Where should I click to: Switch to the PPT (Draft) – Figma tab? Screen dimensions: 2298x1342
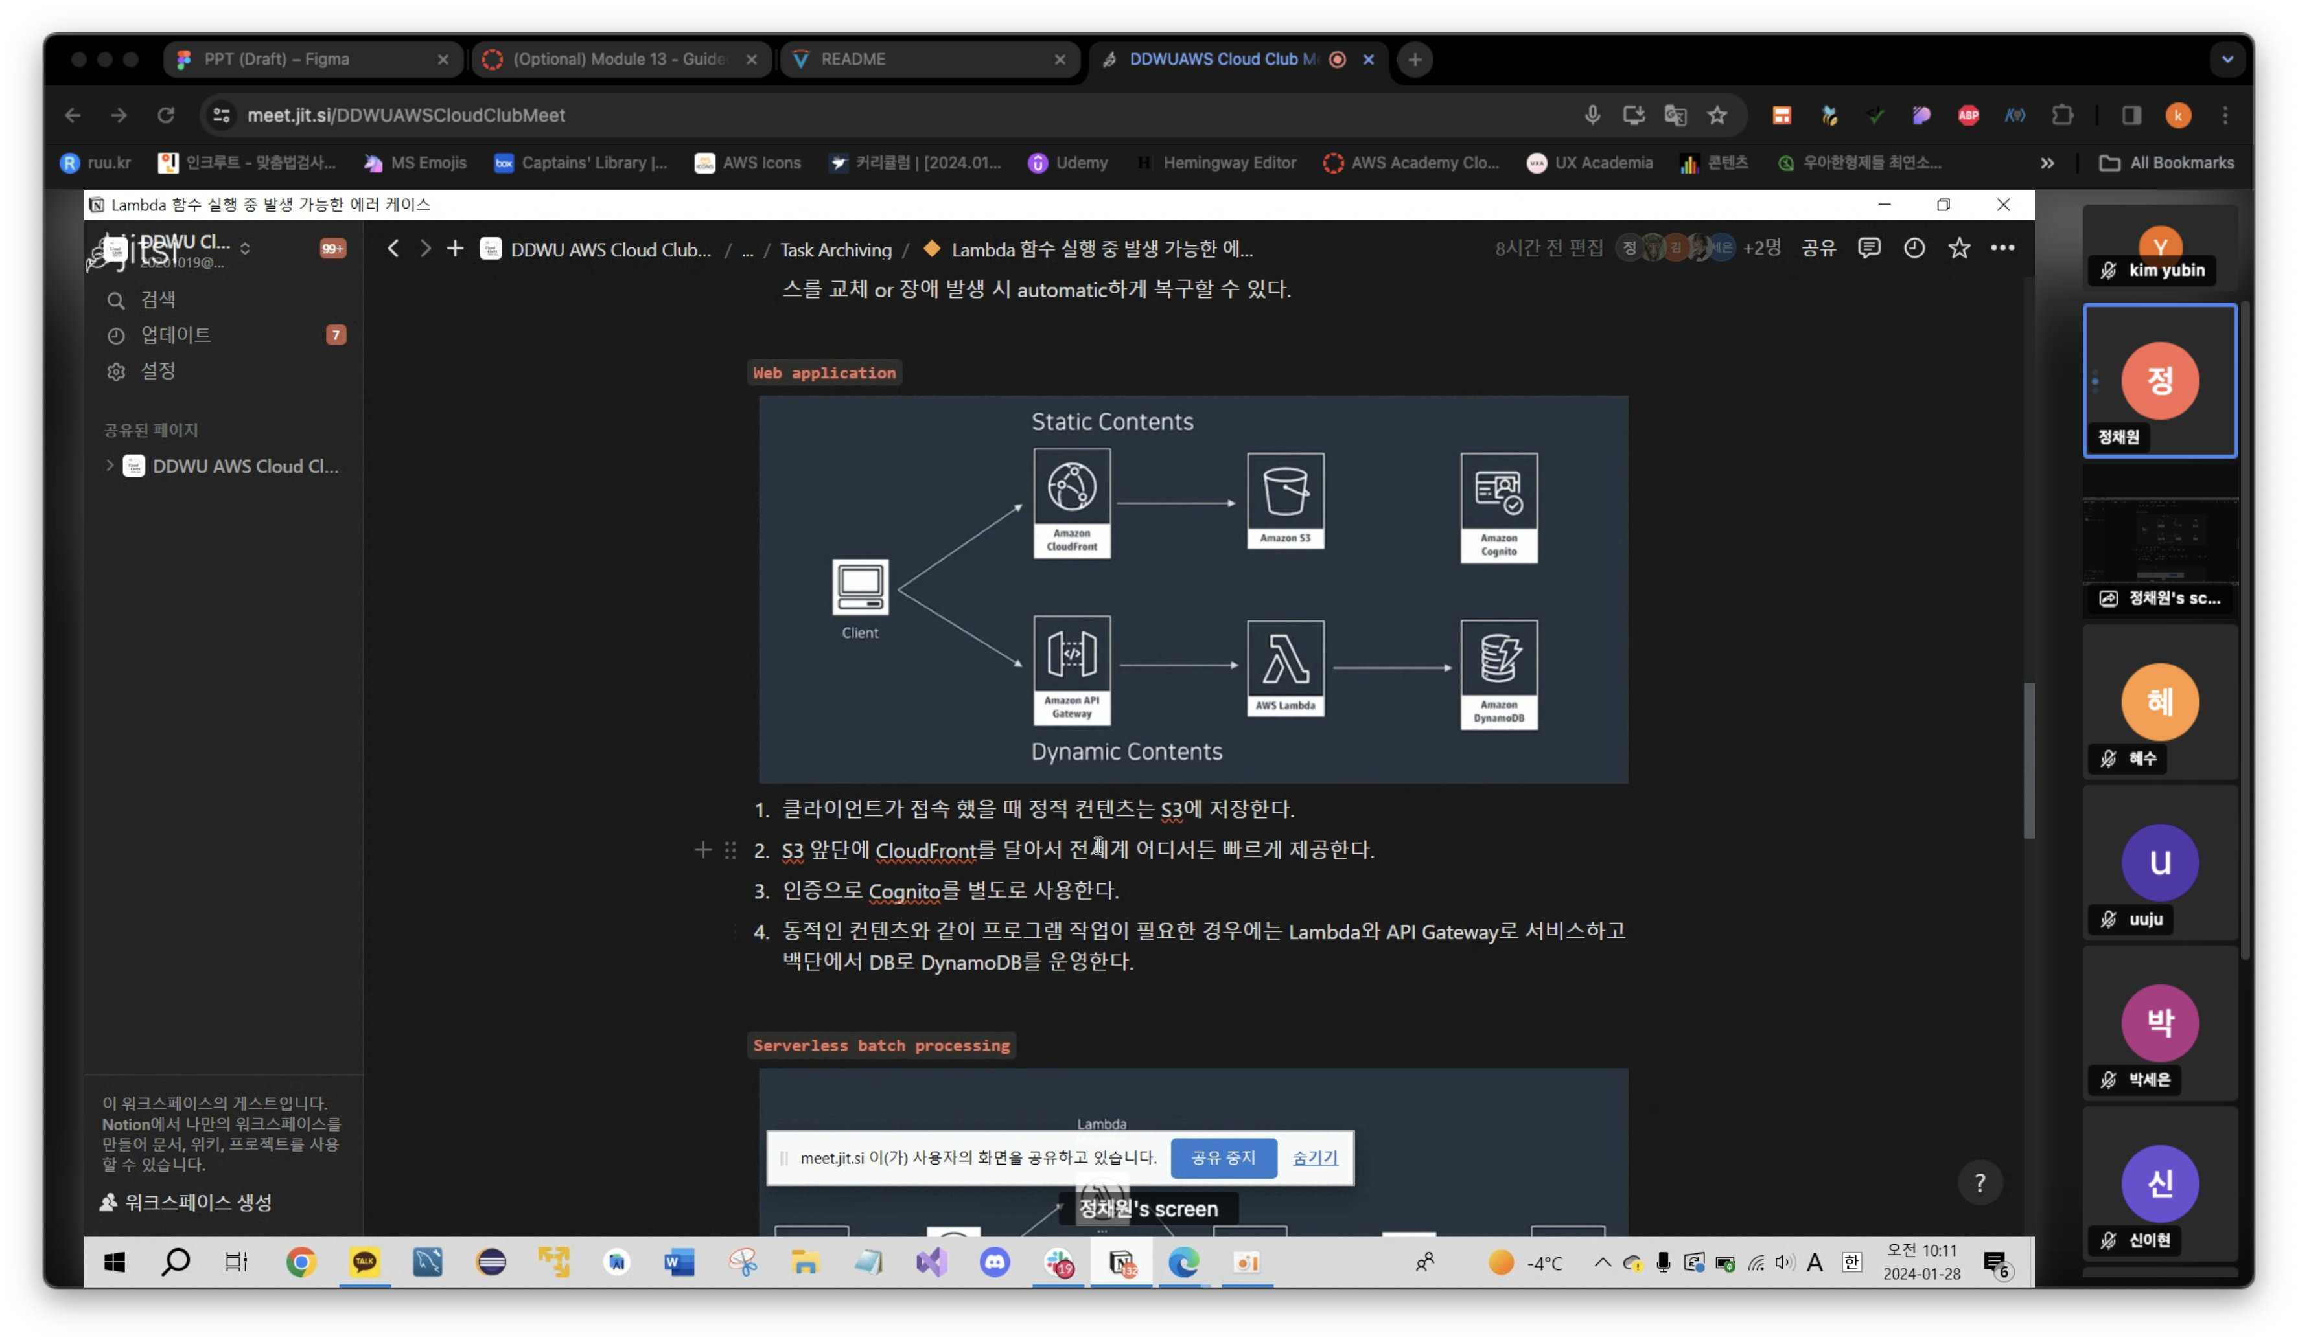(x=313, y=59)
